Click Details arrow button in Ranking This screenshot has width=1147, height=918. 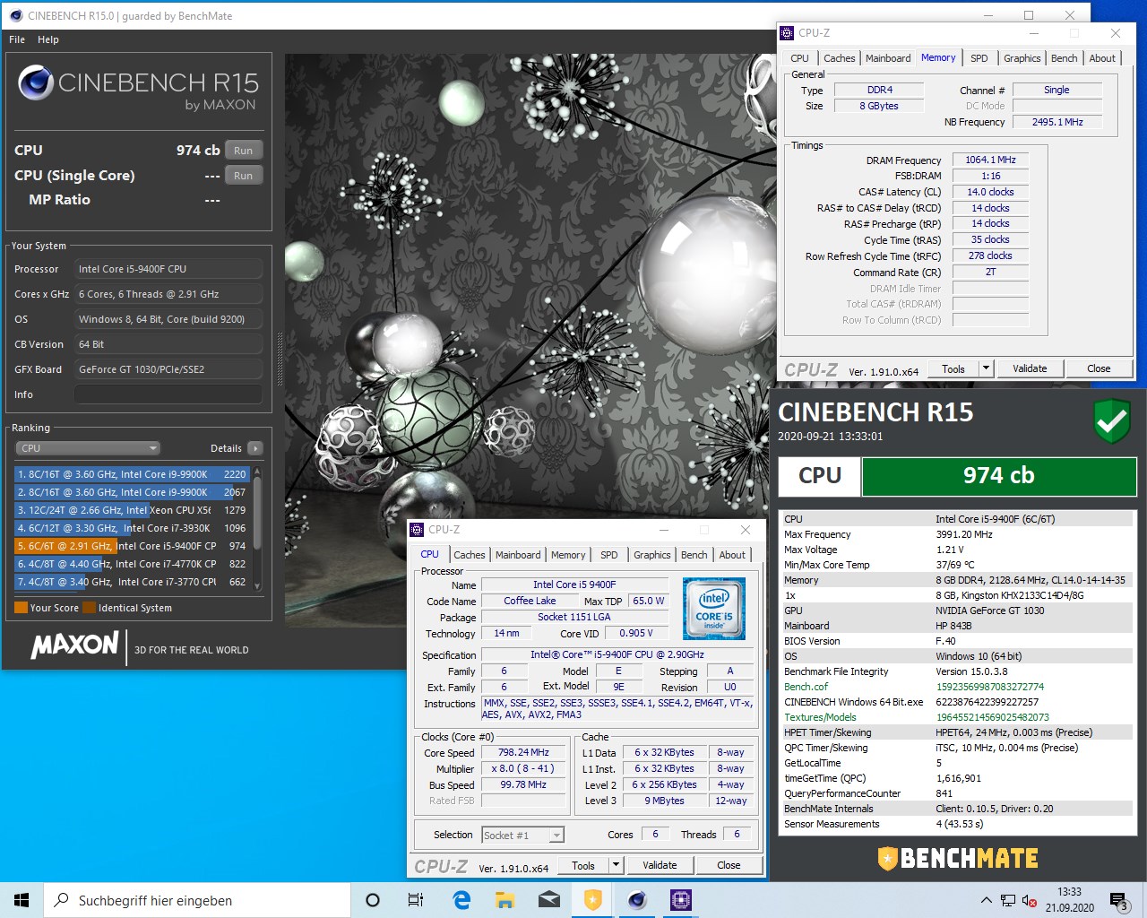click(x=255, y=448)
